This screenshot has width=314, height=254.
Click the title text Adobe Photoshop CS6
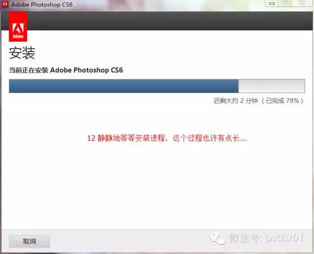[42, 4]
